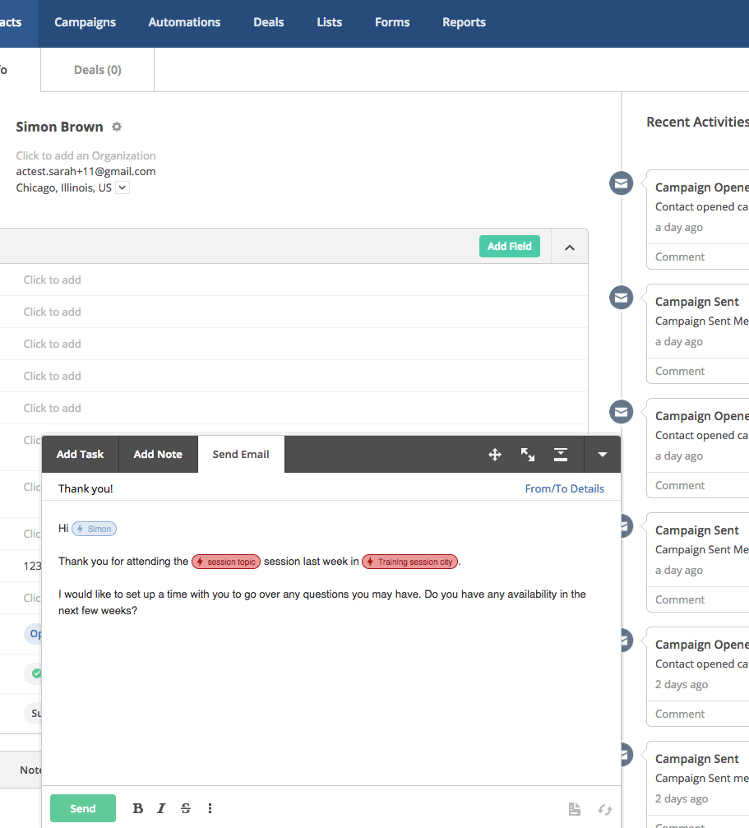This screenshot has width=749, height=828.
Task: Open the composer header dropdown arrow
Action: [603, 455]
